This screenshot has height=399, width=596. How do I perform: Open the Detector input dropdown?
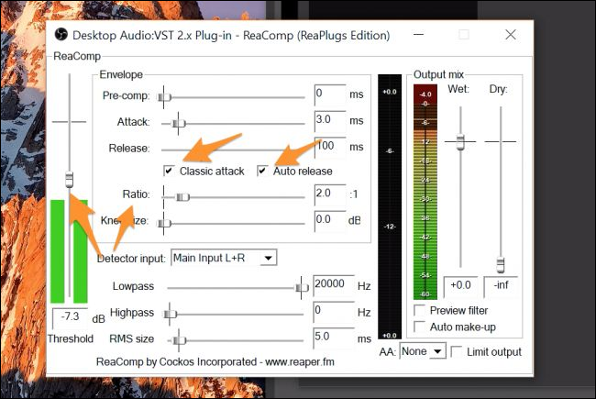click(224, 258)
